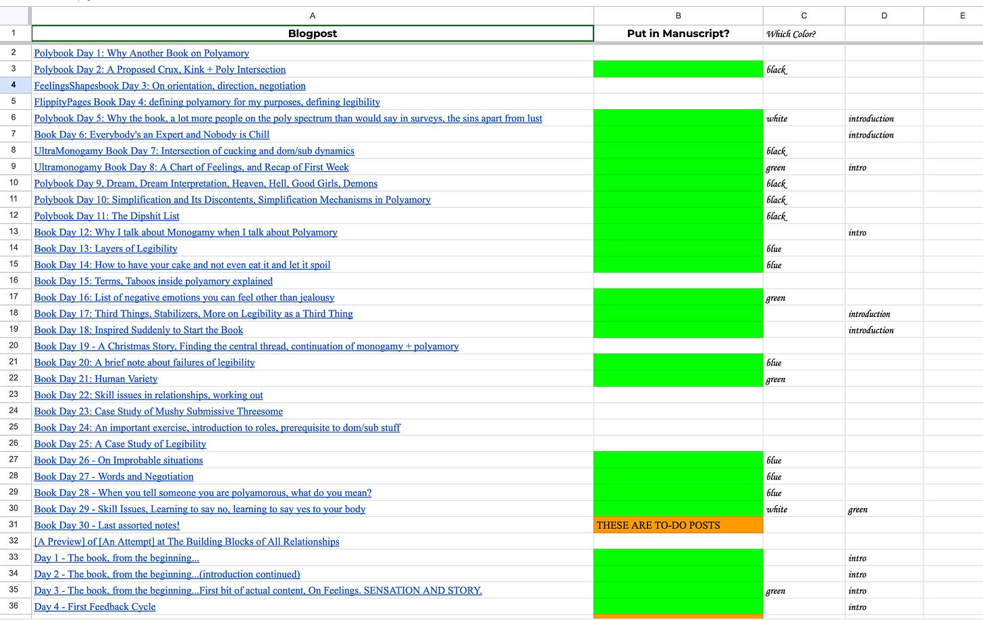The width and height of the screenshot is (983, 620).
Task: Select the green cell in row 3 column B
Action: [x=679, y=69]
